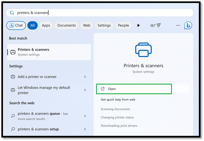Open the Bing Chat filter chip

(x=16, y=25)
